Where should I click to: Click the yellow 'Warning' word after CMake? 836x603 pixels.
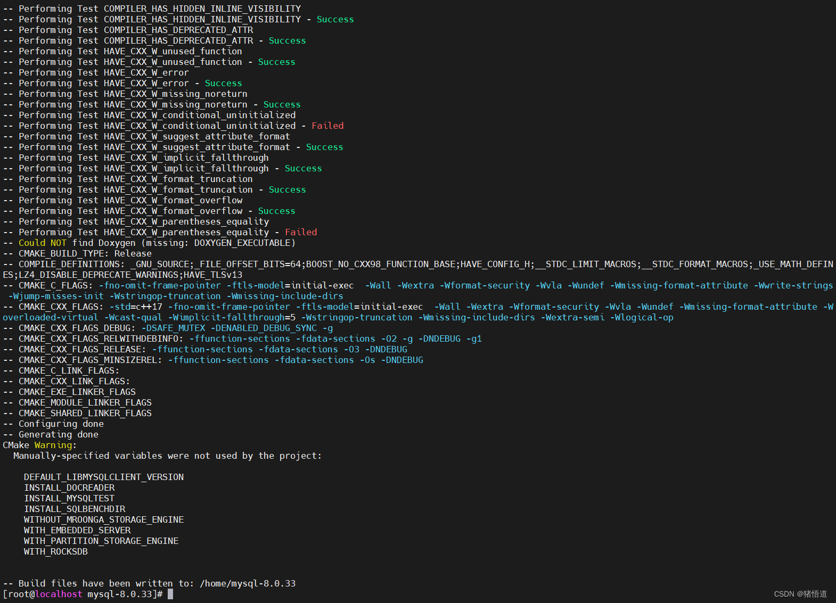53,445
